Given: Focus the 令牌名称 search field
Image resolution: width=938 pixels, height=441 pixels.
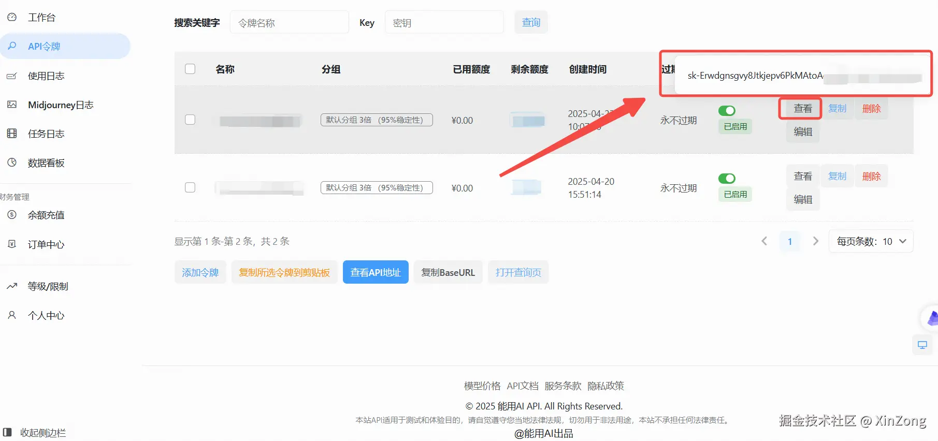Looking at the screenshot, I should click(290, 22).
